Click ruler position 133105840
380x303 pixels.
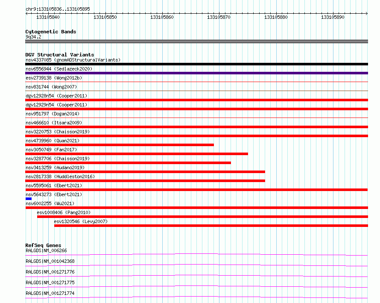(x=48, y=17)
